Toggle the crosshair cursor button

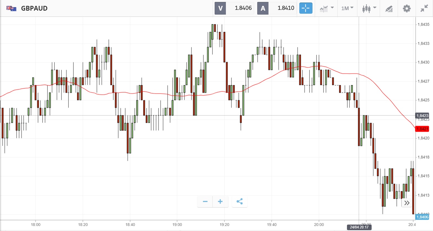pos(305,8)
